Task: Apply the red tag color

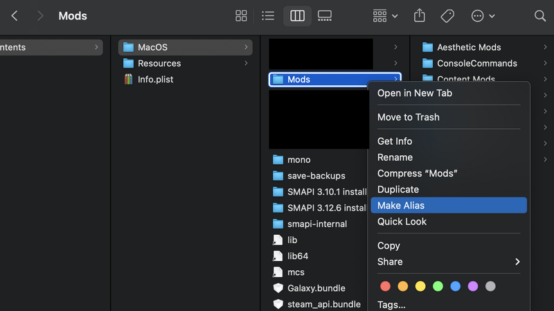Action: (x=385, y=286)
